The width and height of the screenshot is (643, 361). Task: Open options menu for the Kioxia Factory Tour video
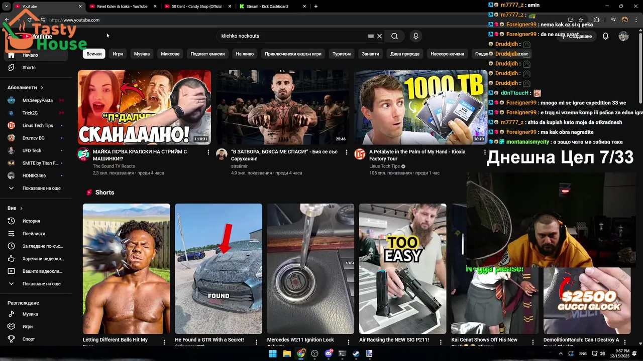coord(485,152)
